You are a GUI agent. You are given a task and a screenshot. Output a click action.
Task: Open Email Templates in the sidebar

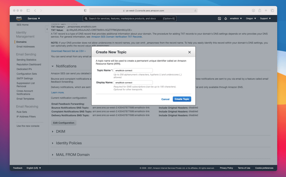pos(25,99)
